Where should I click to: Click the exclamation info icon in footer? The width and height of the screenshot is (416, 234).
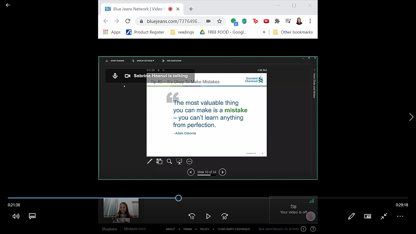tap(303, 229)
